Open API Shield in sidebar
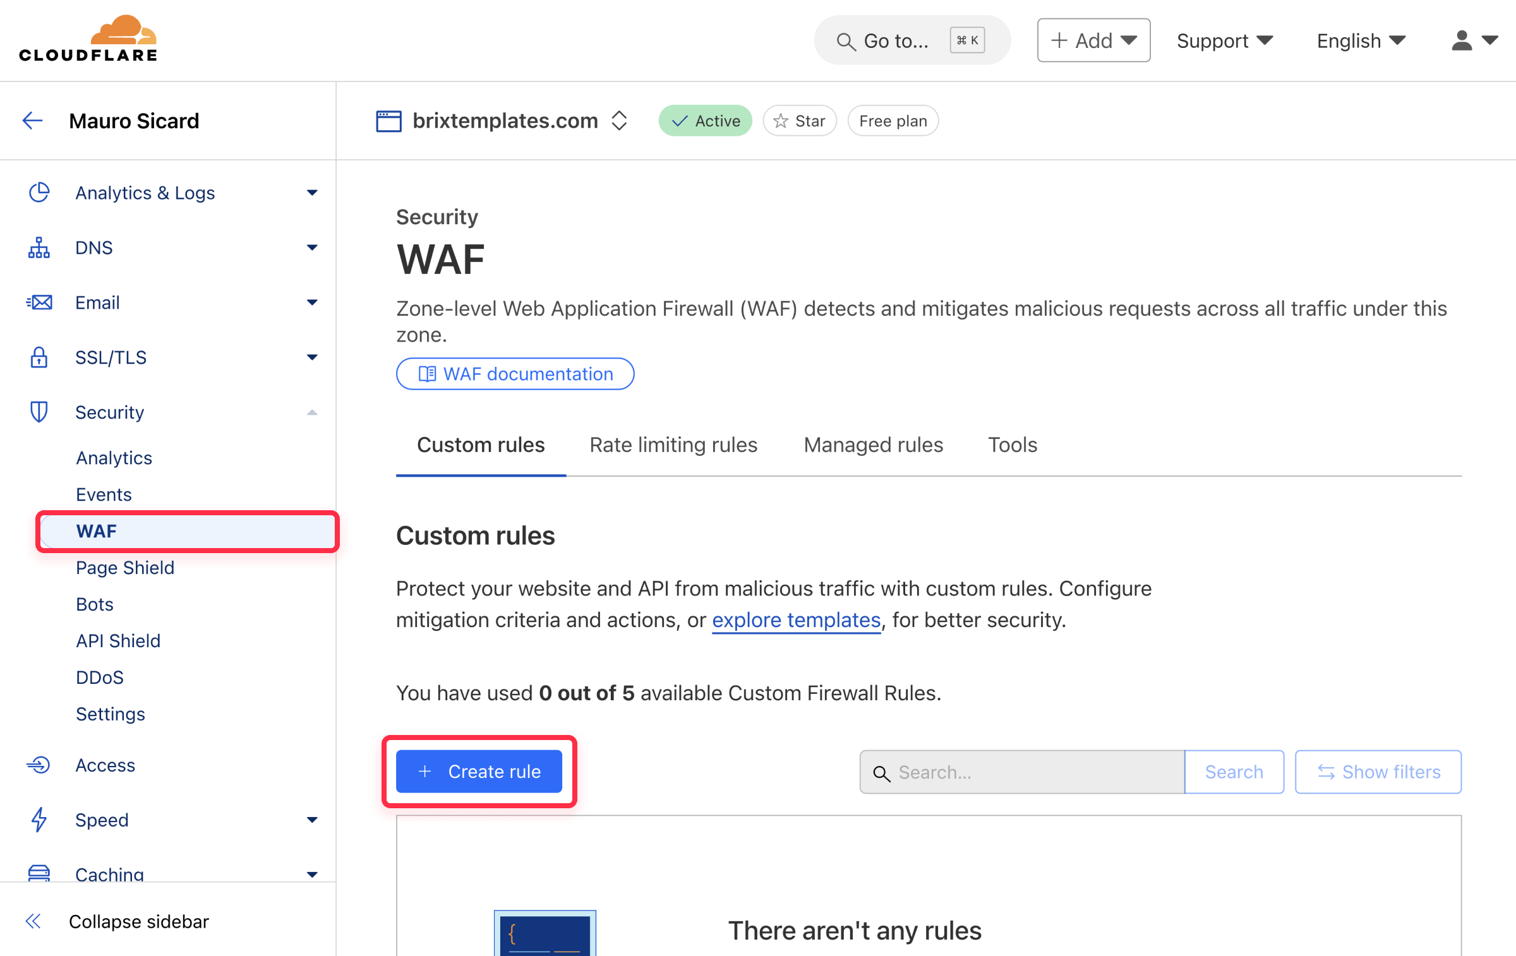The height and width of the screenshot is (956, 1516). click(118, 641)
